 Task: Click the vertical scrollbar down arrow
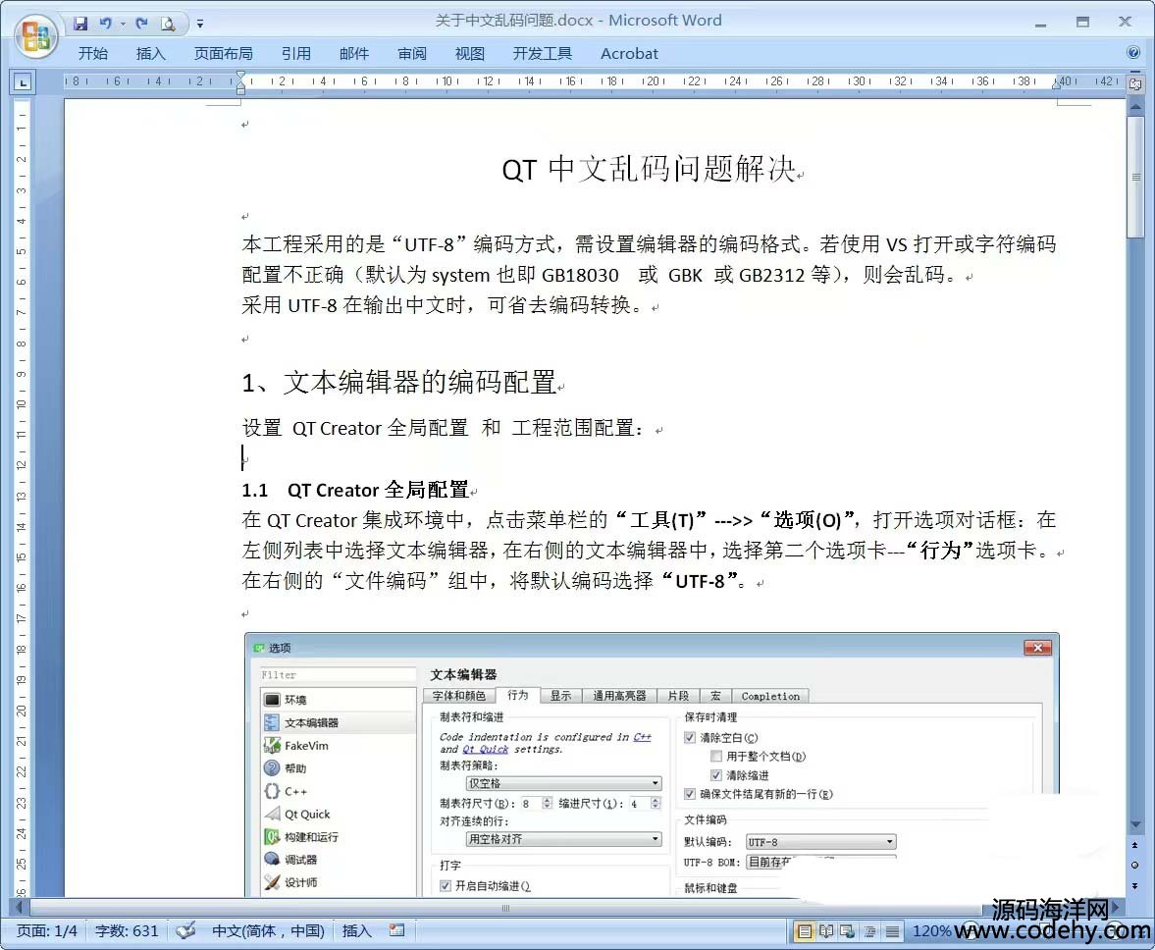(1135, 824)
